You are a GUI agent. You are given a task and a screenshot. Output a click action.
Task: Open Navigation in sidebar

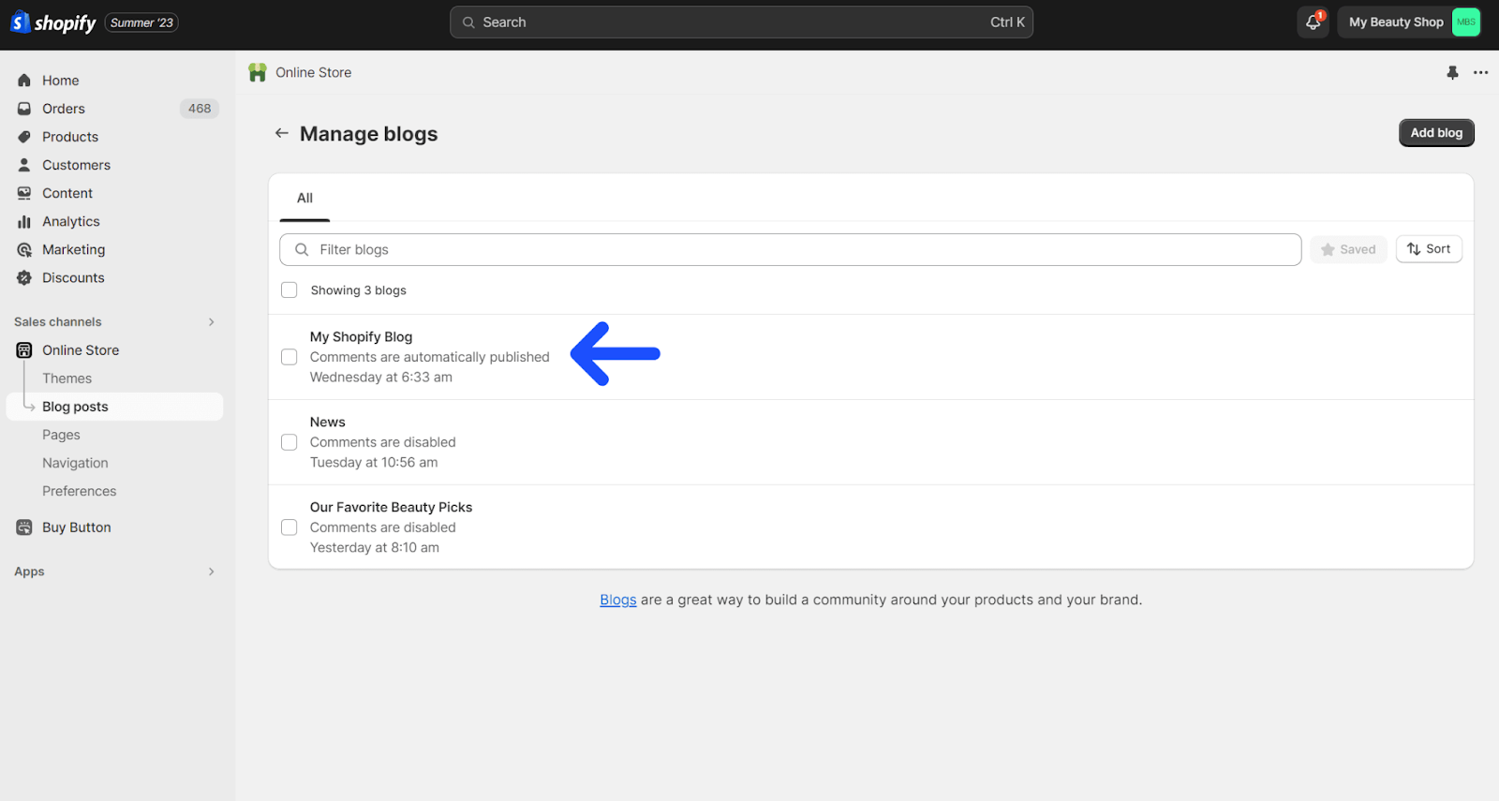click(x=75, y=463)
